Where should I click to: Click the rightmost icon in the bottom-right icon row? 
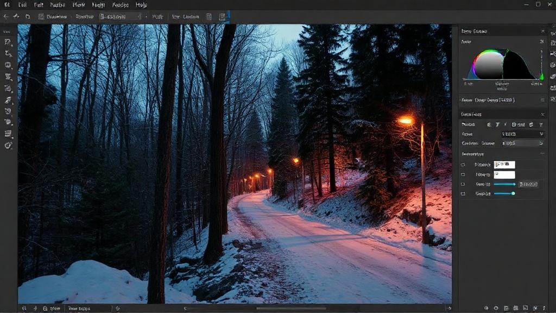pyautogui.click(x=545, y=308)
